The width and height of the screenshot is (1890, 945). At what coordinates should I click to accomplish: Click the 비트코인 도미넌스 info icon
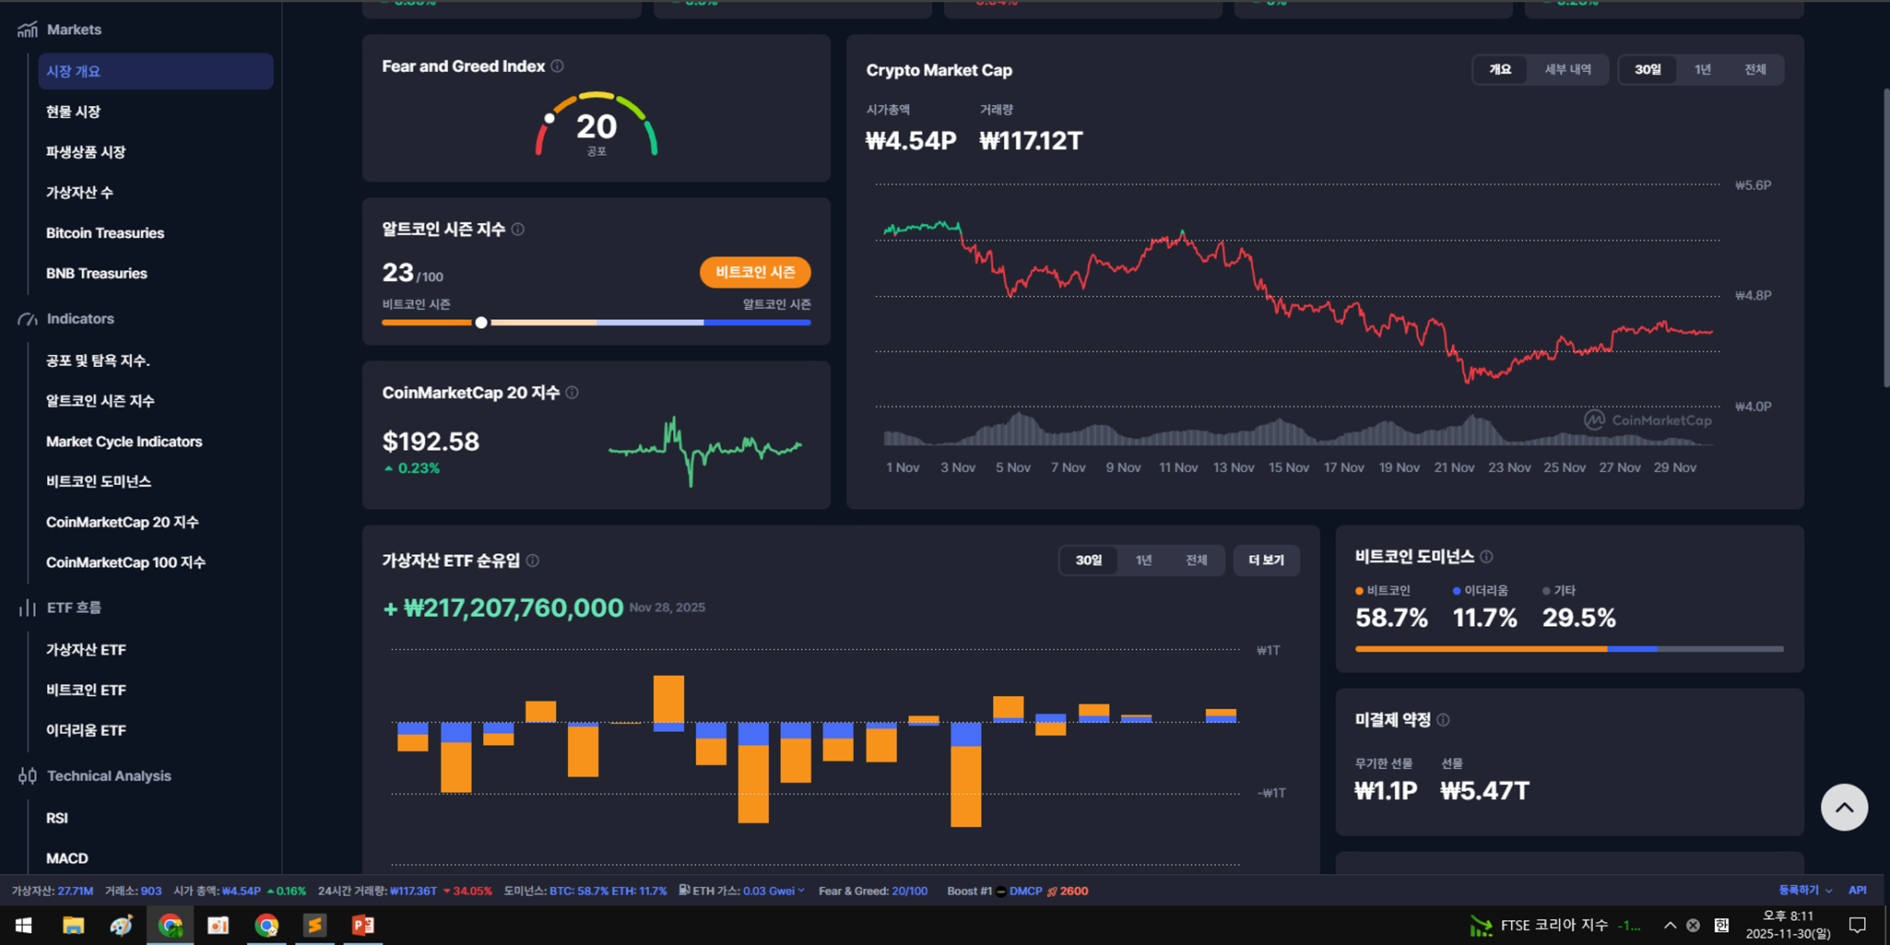click(x=1486, y=557)
